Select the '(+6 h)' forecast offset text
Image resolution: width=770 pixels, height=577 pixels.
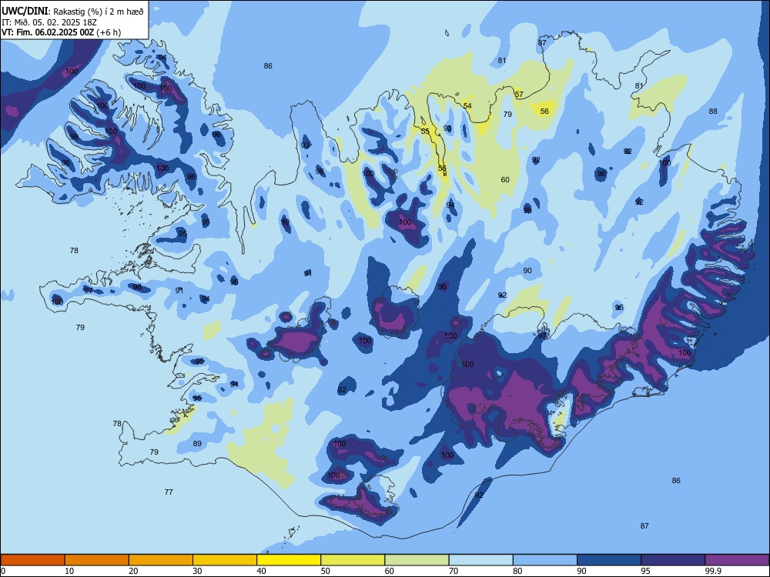pos(109,32)
